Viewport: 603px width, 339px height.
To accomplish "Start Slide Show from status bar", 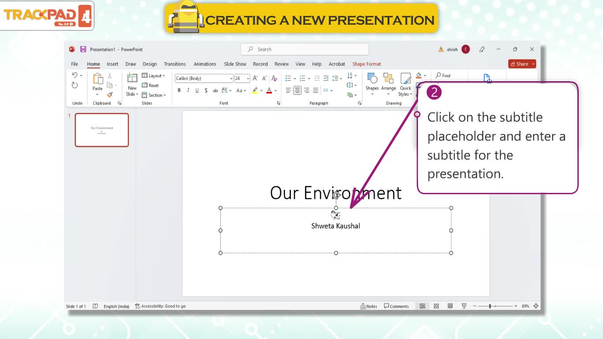I will pyautogui.click(x=464, y=306).
